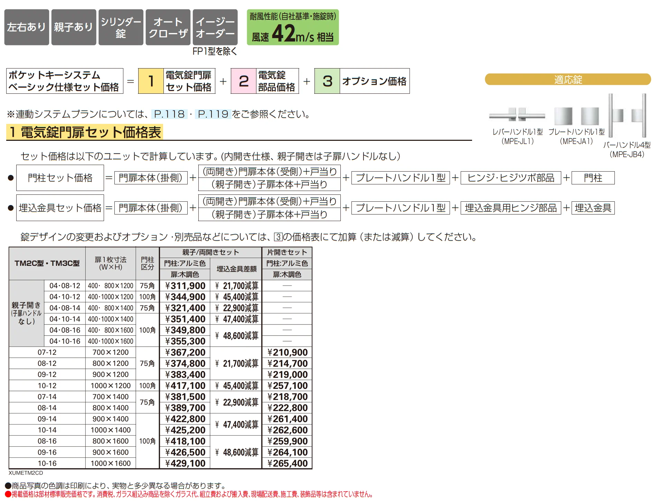Click the yellow number 1 box

pos(151,81)
